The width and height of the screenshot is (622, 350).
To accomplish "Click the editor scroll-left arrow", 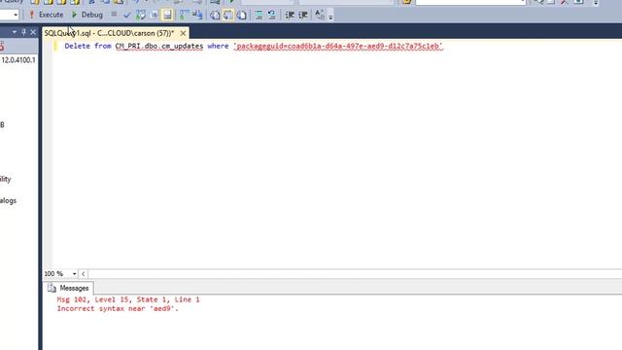I will [x=84, y=274].
